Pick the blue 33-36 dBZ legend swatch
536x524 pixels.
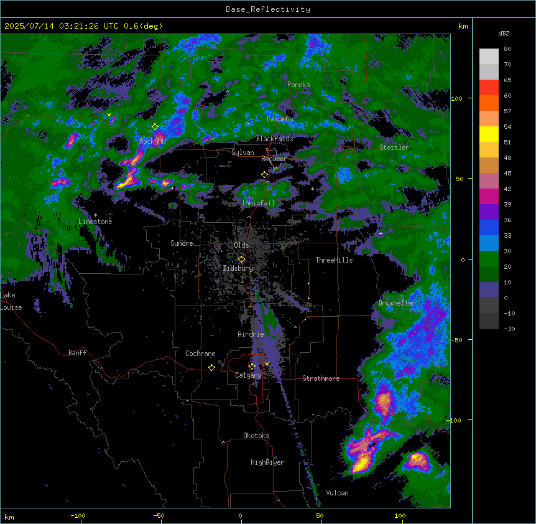pos(489,227)
